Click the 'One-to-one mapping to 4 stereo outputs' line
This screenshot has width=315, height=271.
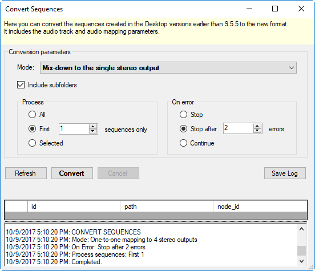(102, 240)
